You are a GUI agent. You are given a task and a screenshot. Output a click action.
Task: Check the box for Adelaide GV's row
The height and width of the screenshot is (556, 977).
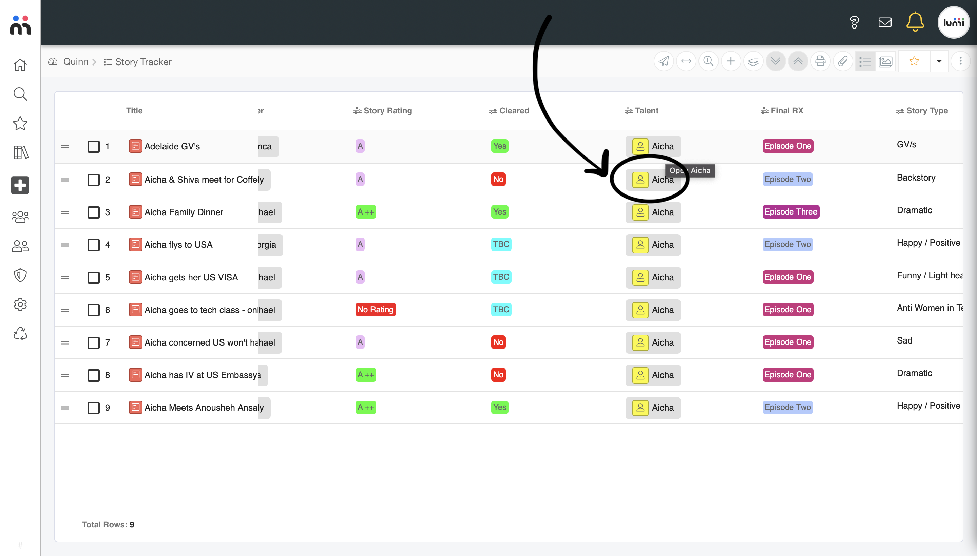94,147
